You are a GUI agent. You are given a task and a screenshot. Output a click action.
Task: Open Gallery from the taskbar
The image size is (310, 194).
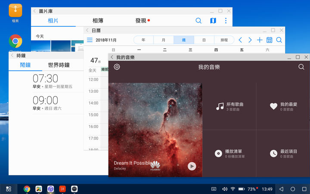39,189
